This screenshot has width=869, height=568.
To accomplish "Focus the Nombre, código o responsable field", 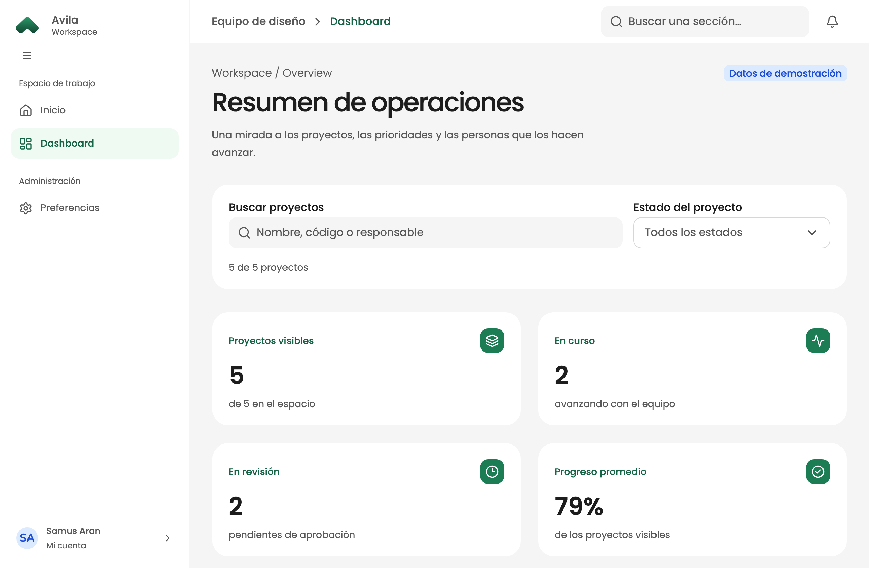I will pyautogui.click(x=425, y=232).
